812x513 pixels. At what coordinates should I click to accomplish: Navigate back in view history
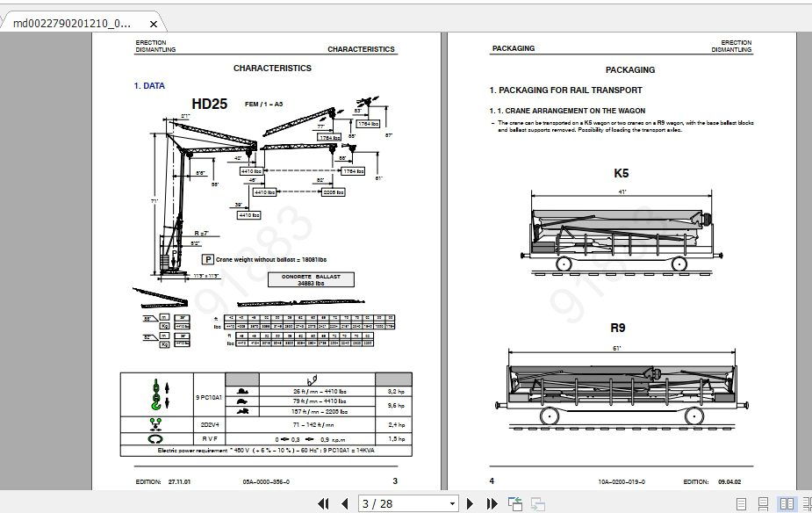(514, 503)
